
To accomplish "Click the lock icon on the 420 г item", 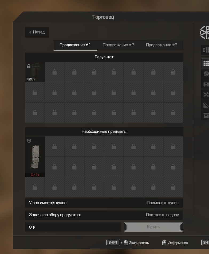I will click(29, 66).
